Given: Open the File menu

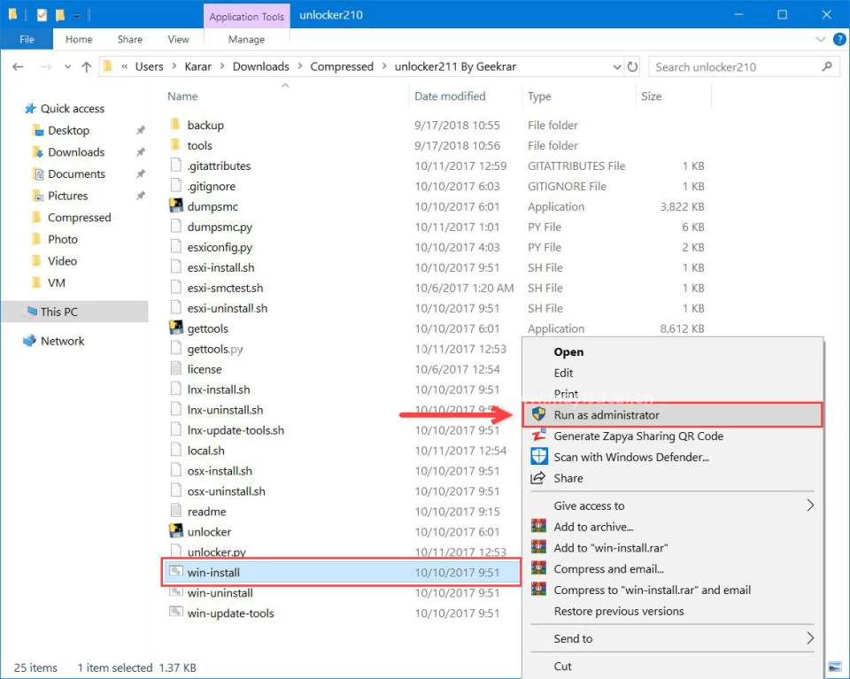Looking at the screenshot, I should pos(27,40).
